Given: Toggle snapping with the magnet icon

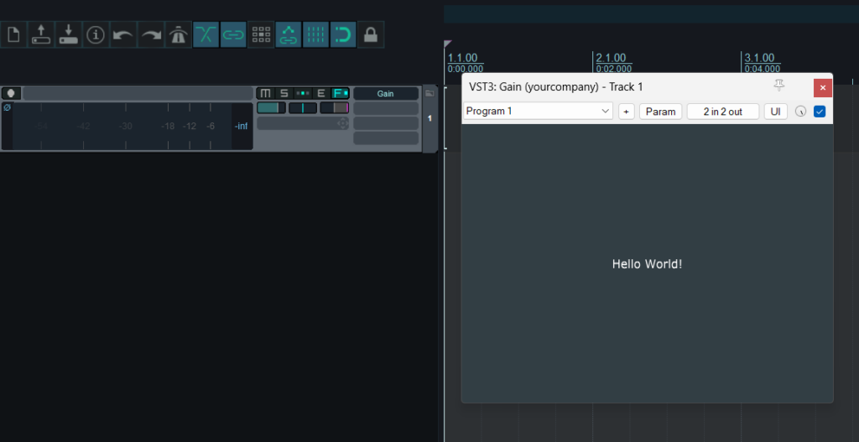Looking at the screenshot, I should tap(343, 35).
